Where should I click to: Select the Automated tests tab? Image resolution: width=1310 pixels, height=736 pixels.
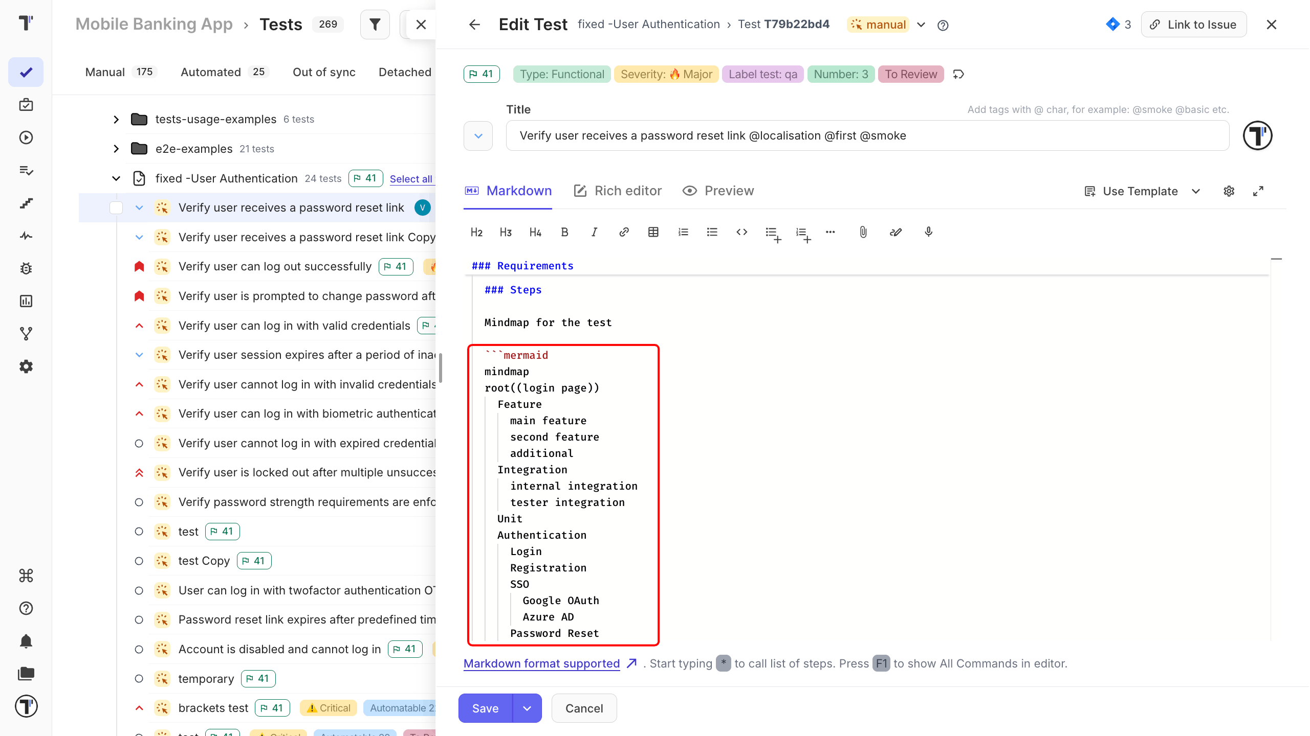coord(225,72)
